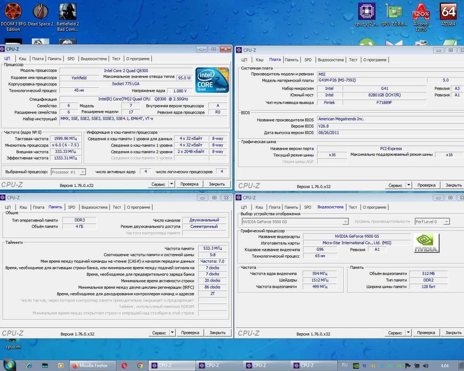Screen dimensions: 464x371
Task: Open Видеосистема tab in the memory window
Action: click(x=94, y=207)
